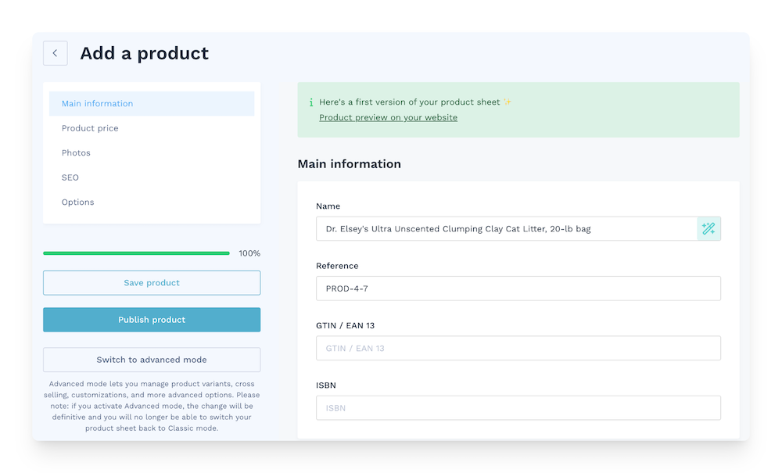Click the back arrow icon to exit

[55, 53]
